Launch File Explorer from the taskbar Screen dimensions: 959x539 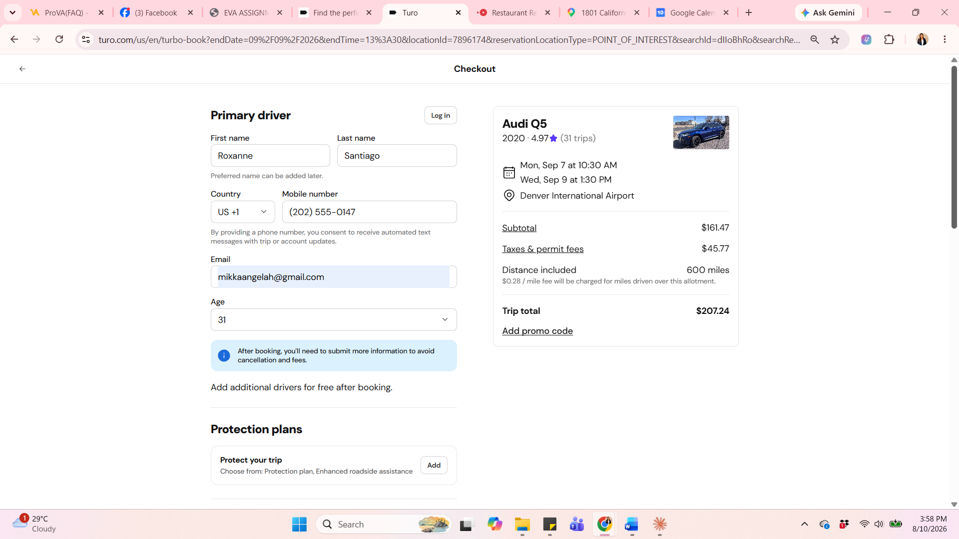click(522, 524)
